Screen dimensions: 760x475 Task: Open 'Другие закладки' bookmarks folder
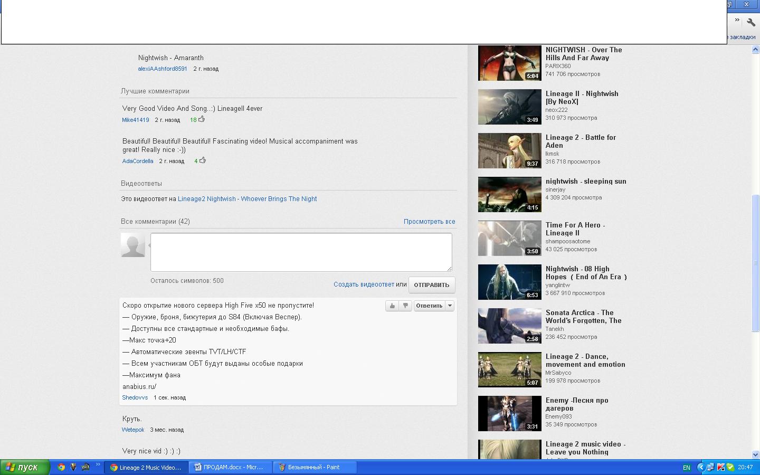[x=742, y=37]
